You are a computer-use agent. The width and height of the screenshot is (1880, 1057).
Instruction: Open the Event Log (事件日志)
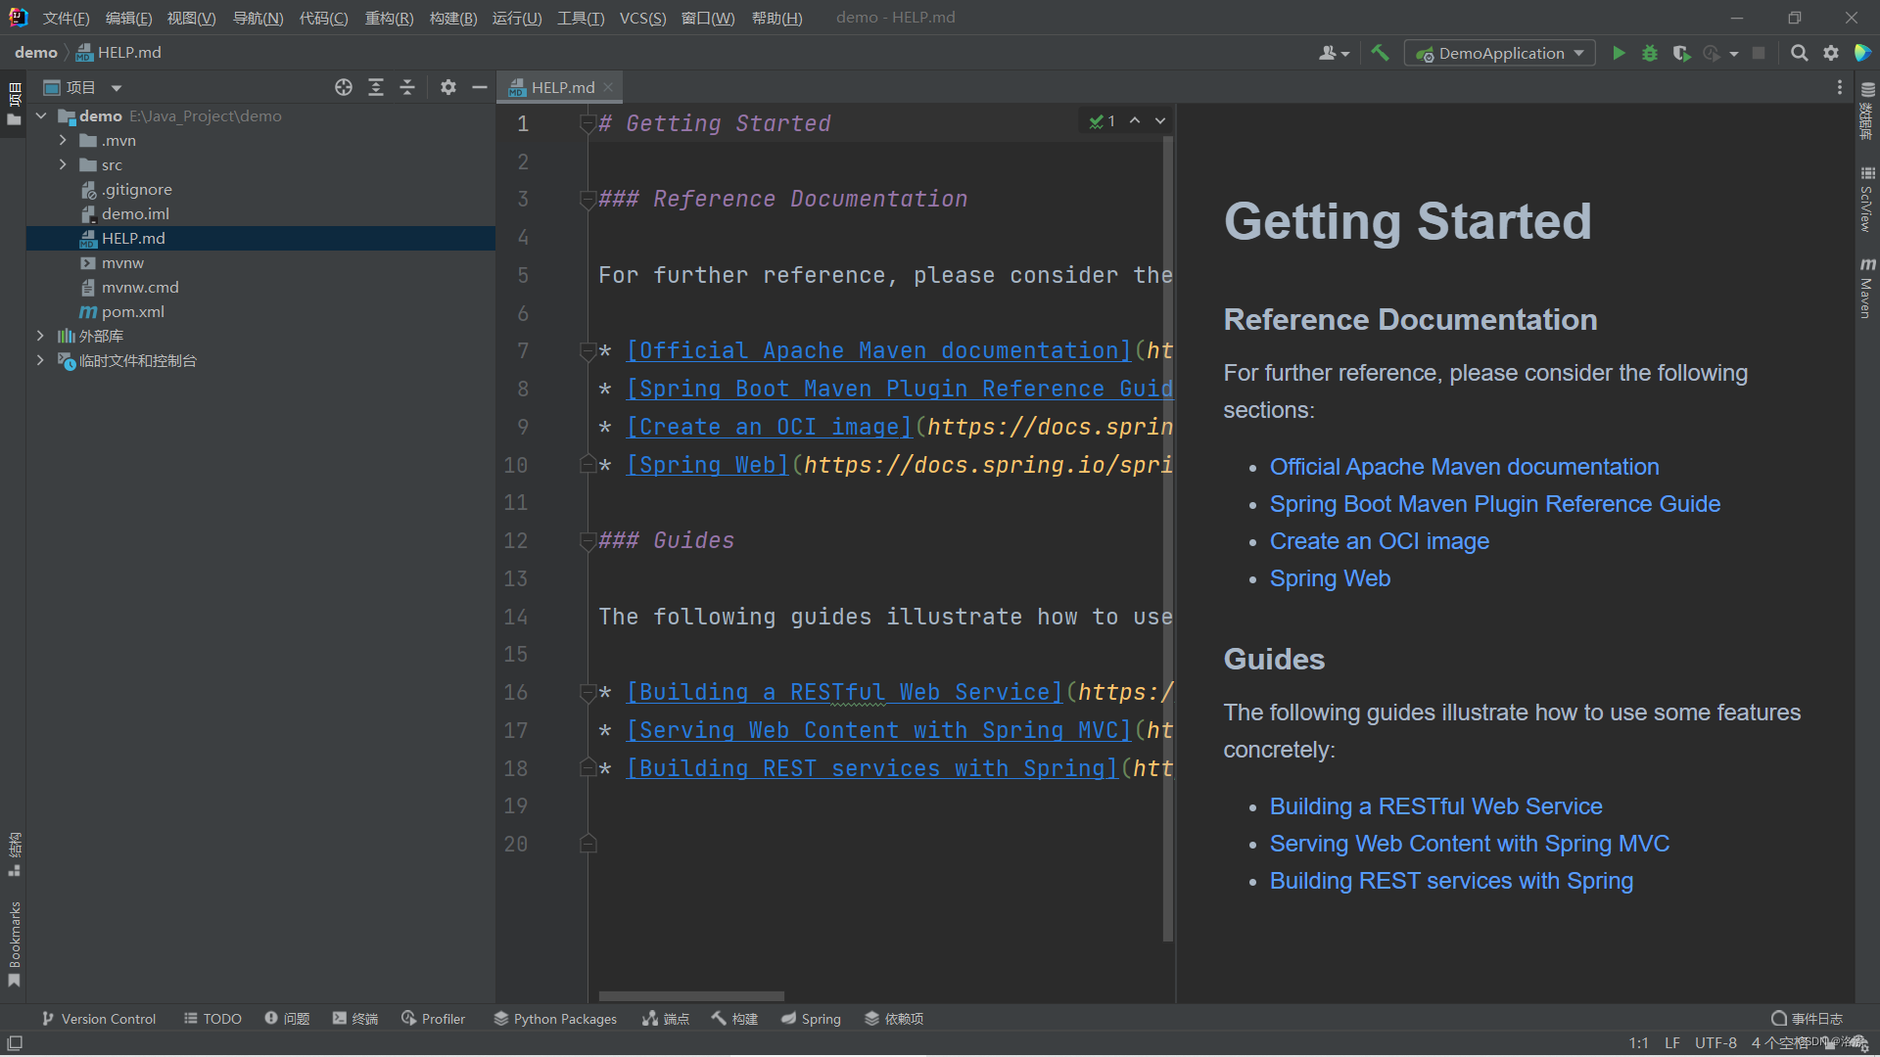tap(1807, 1019)
